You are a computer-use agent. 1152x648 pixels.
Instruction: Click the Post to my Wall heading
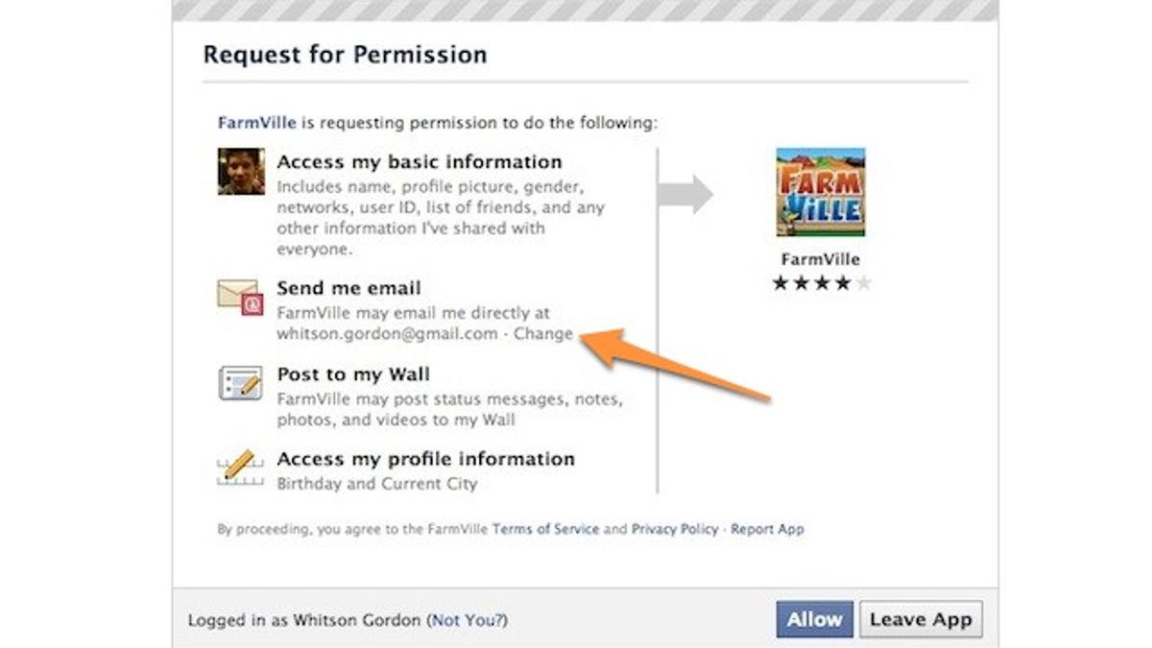(x=353, y=374)
